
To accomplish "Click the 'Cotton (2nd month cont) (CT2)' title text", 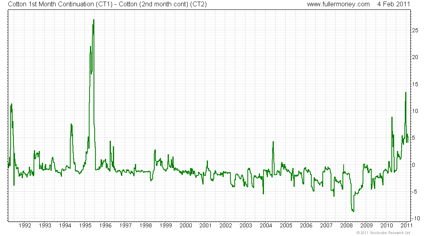I will 163,4.
